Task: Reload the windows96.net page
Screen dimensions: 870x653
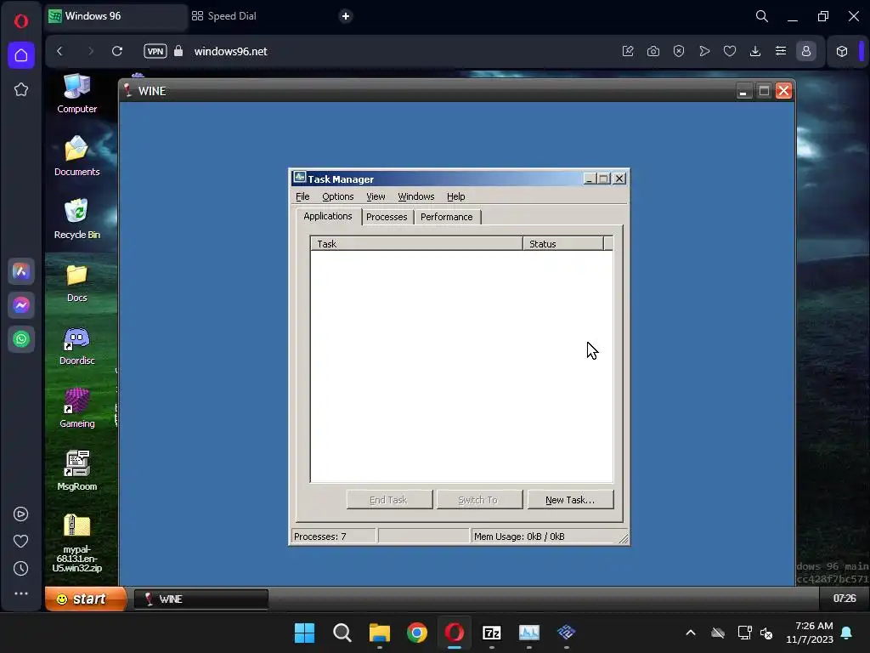Action: point(117,51)
